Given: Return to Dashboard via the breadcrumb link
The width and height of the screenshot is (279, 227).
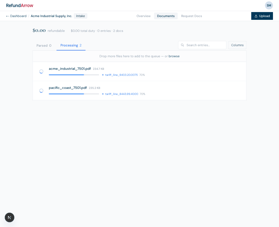Looking at the screenshot, I should point(16,16).
